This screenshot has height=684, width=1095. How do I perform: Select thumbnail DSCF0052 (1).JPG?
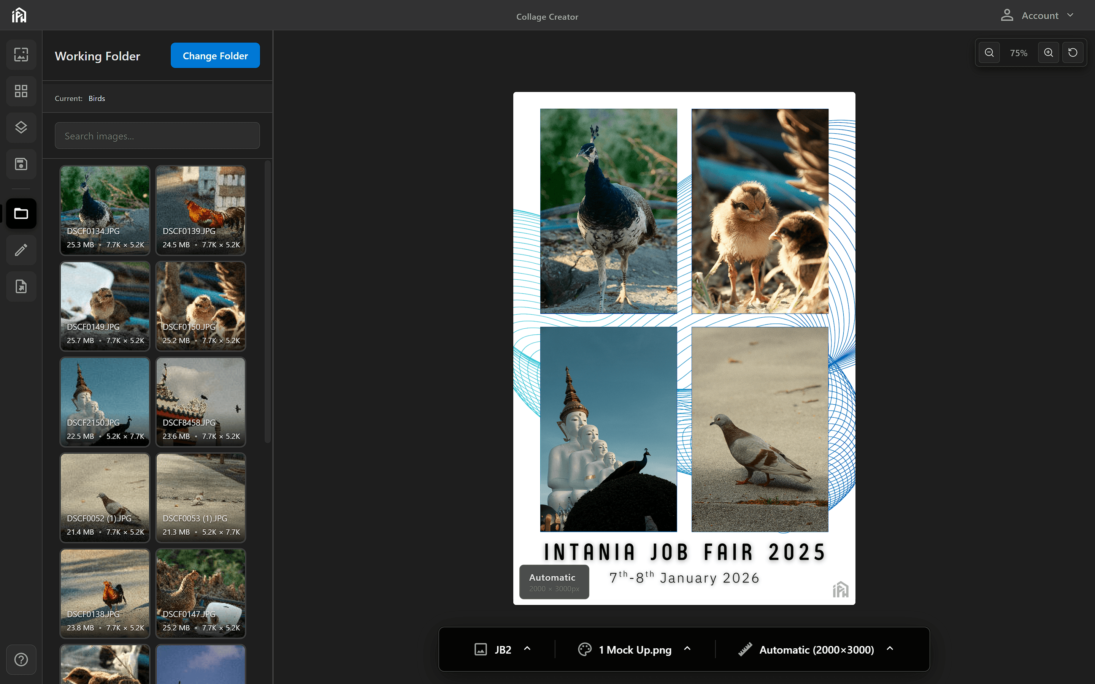(105, 498)
